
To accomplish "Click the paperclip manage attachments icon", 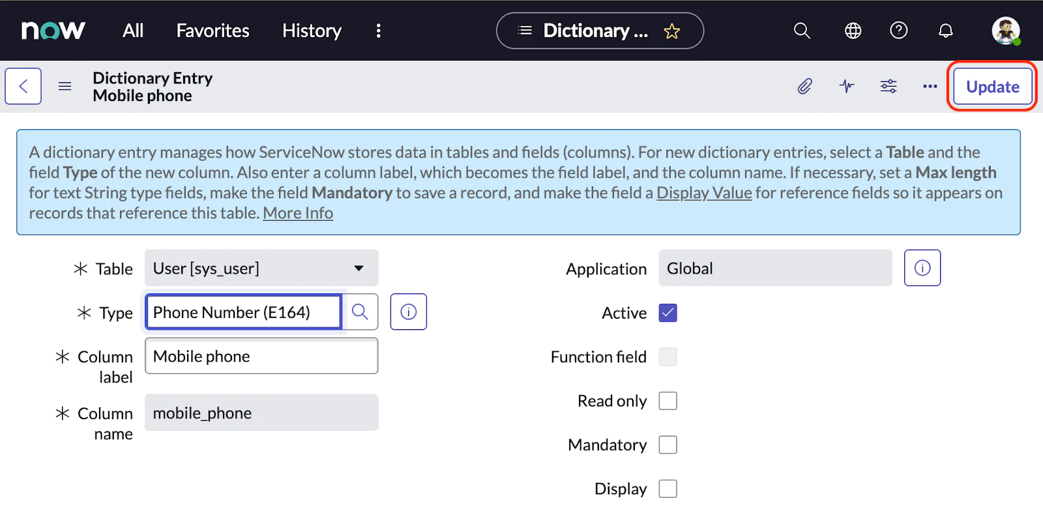I will pyautogui.click(x=805, y=86).
